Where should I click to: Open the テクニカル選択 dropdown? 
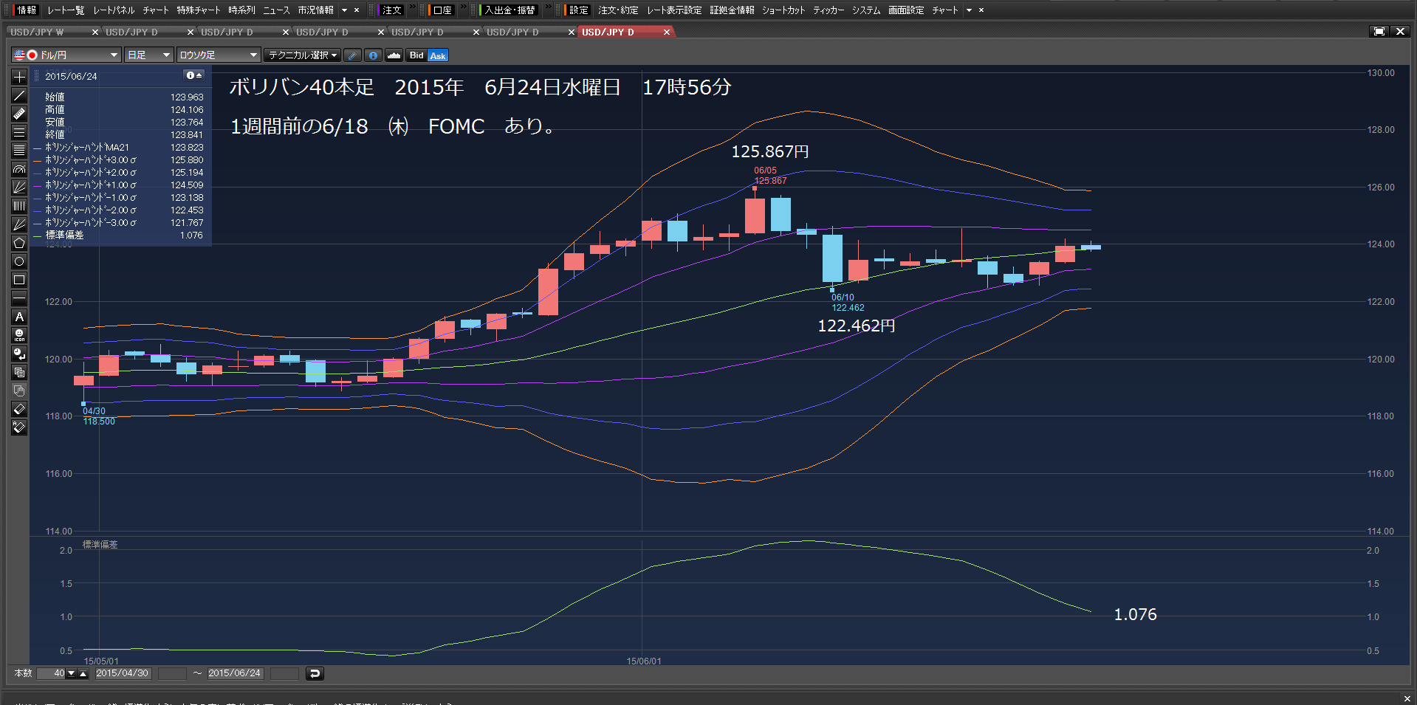(x=303, y=55)
